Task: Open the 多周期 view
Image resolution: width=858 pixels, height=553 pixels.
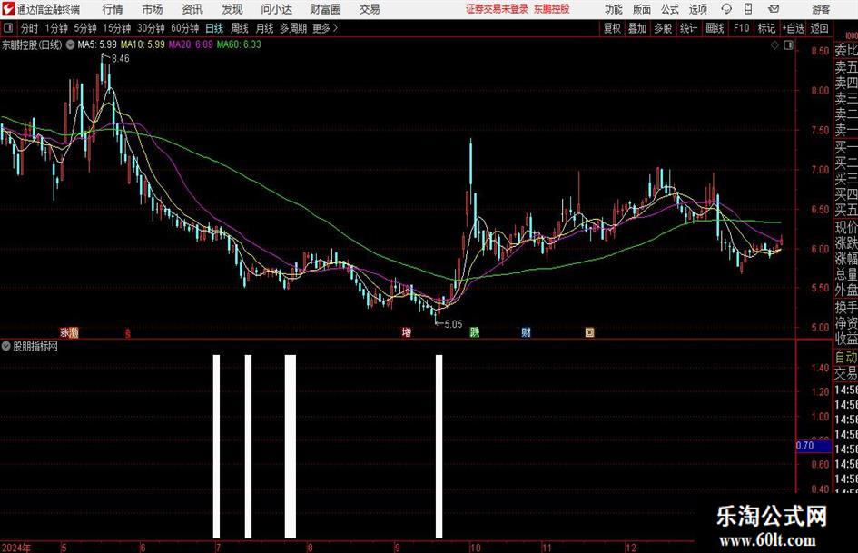Action: point(293,28)
